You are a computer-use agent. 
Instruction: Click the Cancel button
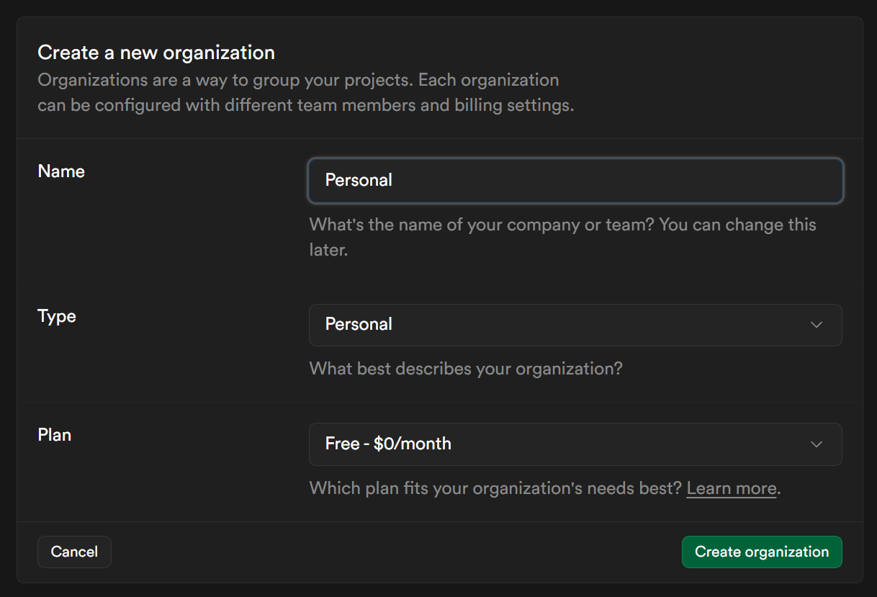click(x=74, y=552)
